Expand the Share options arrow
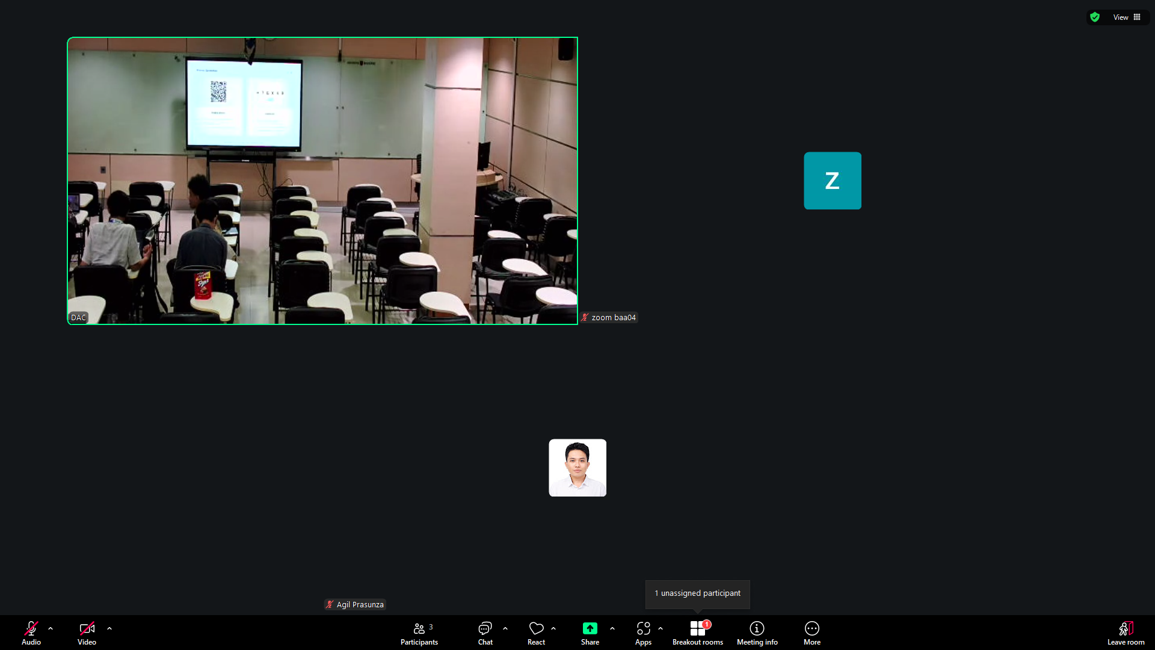 [612, 628]
